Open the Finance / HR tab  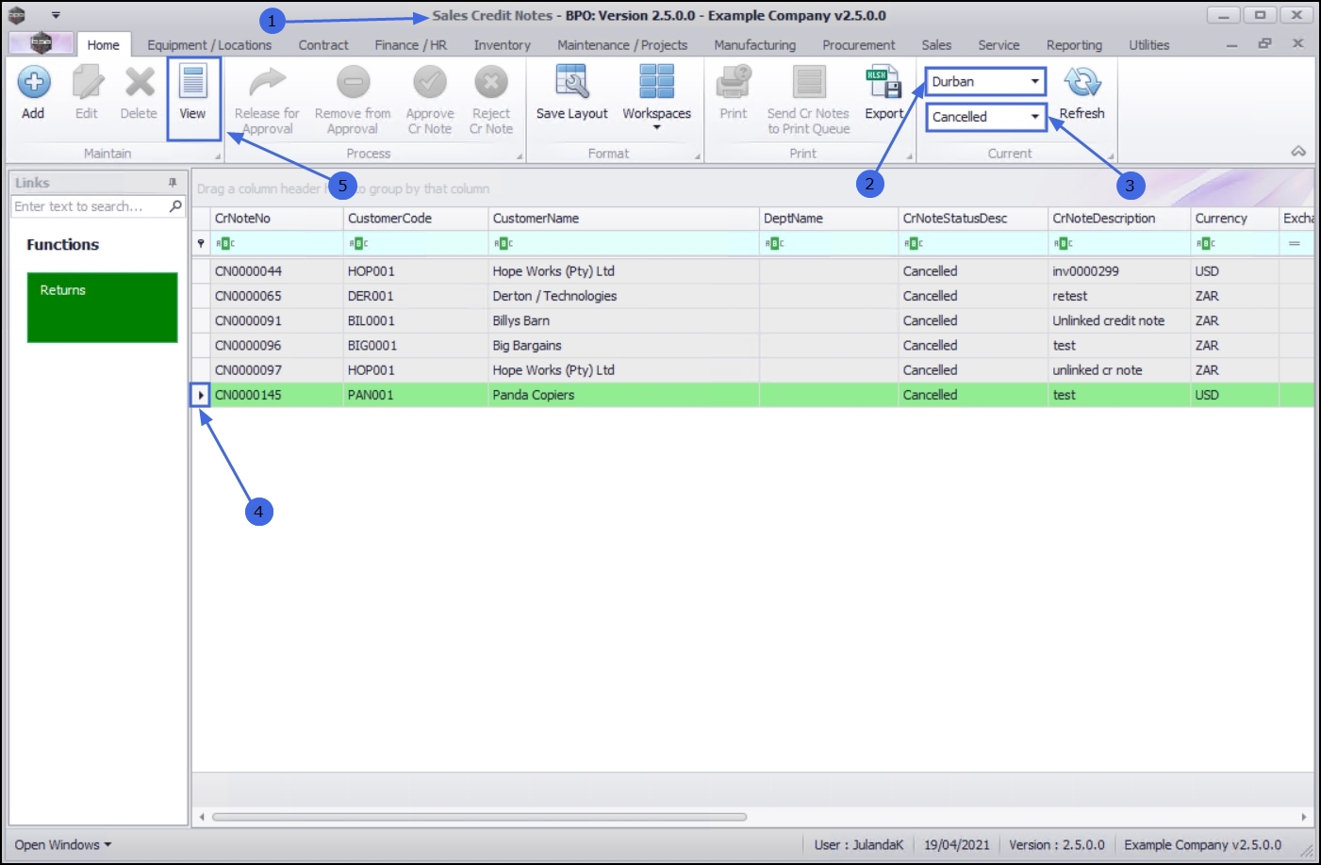[411, 45]
